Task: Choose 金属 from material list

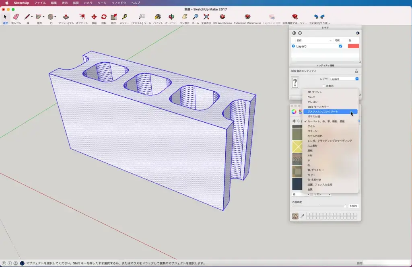Action: (330, 189)
